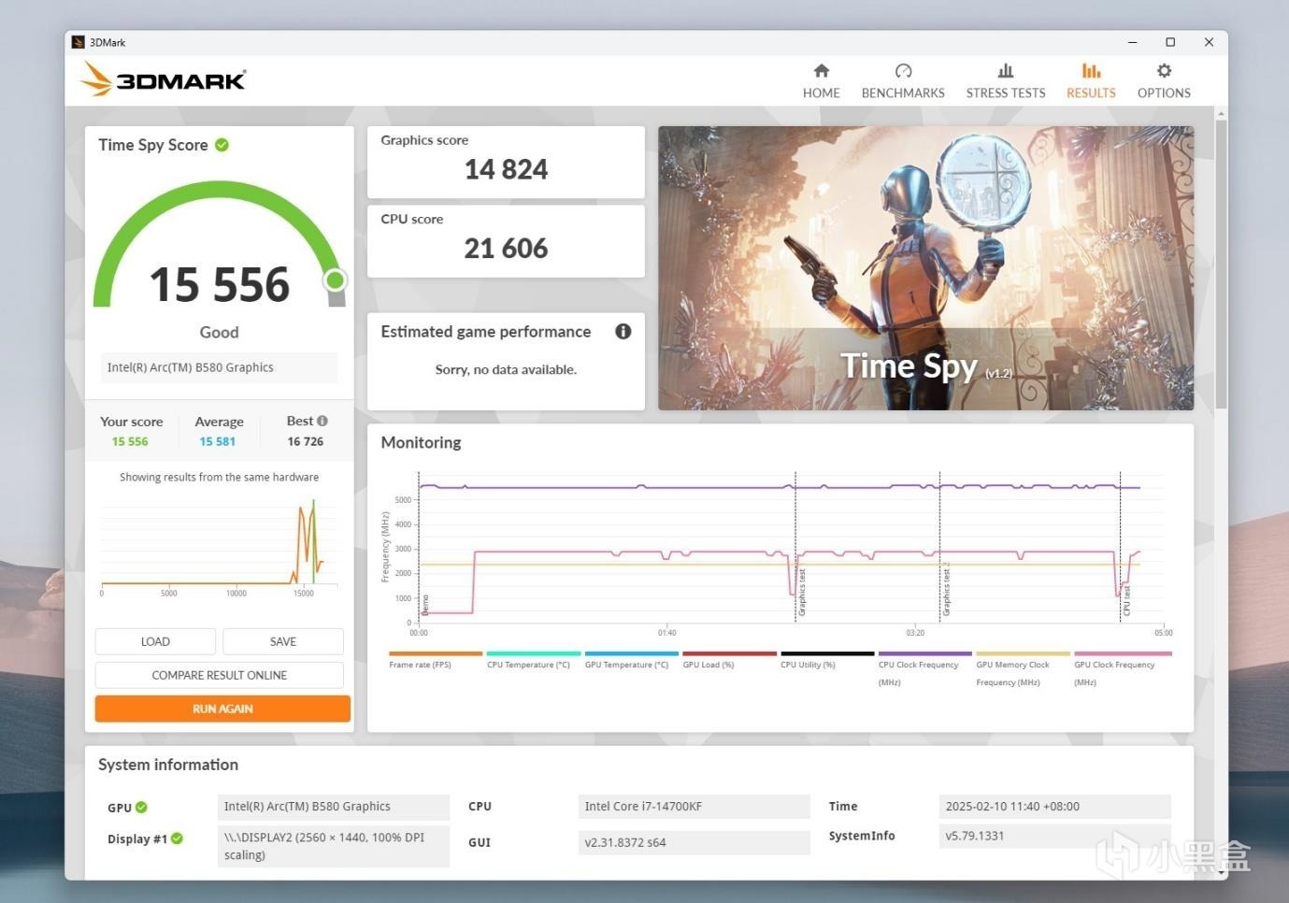Screen dimensions: 1289x903
Task: Open the Stress Tests icon
Action: point(1006,71)
